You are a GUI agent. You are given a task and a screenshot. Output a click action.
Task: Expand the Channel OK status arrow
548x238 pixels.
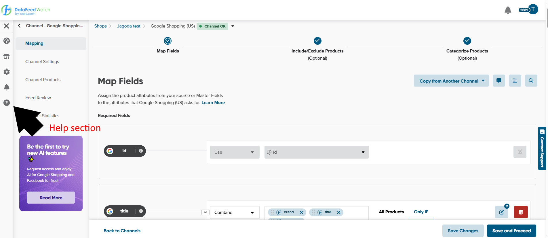click(233, 26)
